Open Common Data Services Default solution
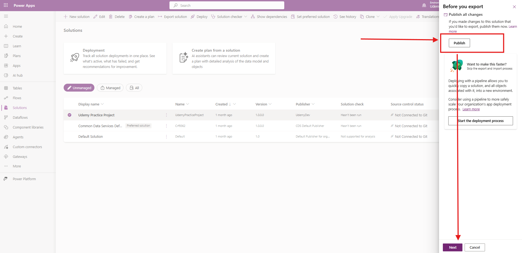Screen dimensions: 522x253 click(100, 126)
